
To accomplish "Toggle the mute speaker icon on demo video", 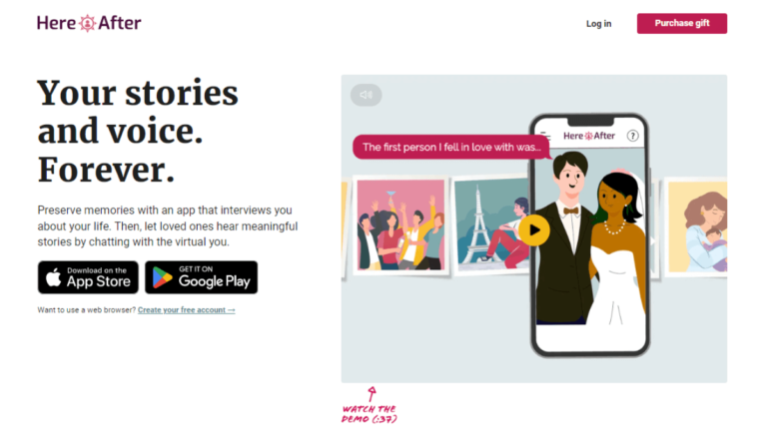I will 366,95.
